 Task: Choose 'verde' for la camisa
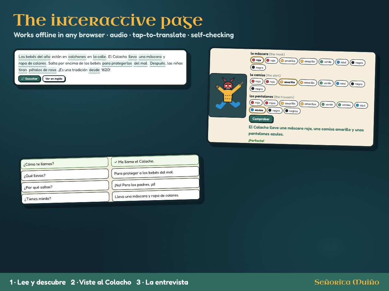pos(326,83)
